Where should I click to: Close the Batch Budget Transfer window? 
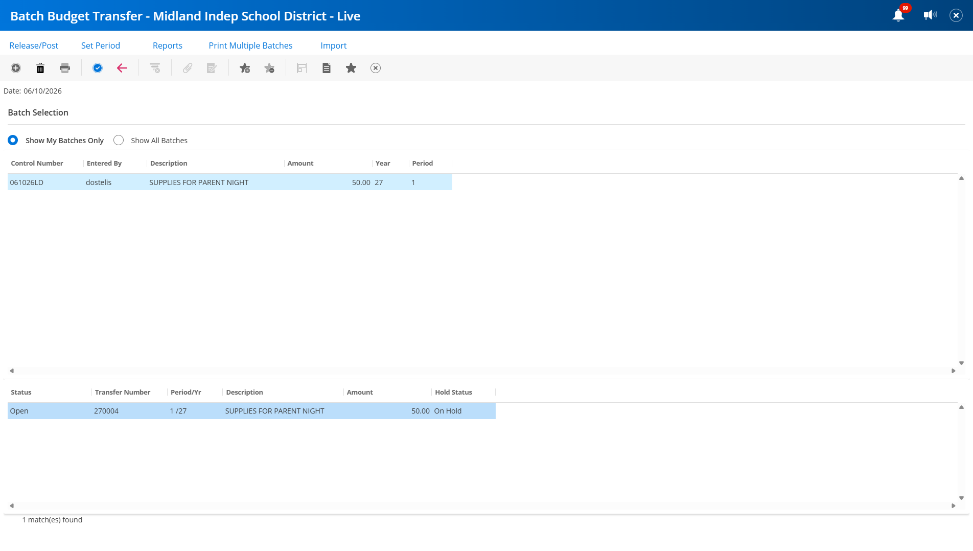point(956,15)
